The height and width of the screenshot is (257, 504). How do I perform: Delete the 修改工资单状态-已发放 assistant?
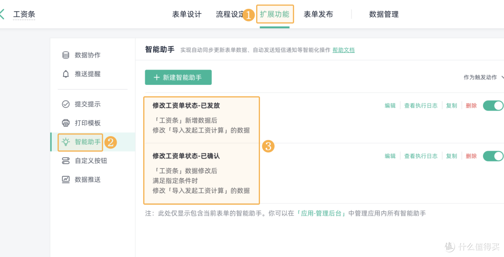coord(471,106)
